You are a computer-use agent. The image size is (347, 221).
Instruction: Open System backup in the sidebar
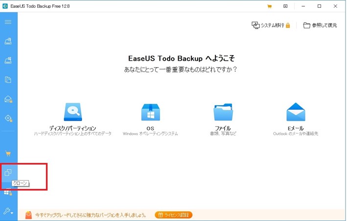8,60
